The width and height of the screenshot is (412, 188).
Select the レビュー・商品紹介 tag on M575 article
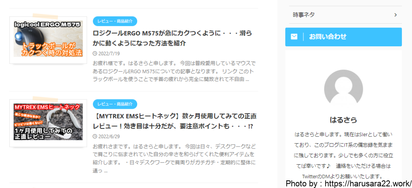(x=115, y=21)
